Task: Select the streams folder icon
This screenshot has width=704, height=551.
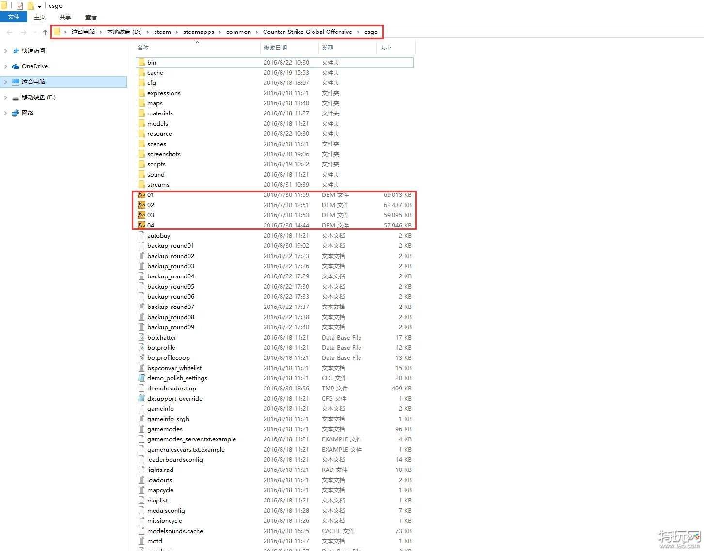Action: point(141,184)
